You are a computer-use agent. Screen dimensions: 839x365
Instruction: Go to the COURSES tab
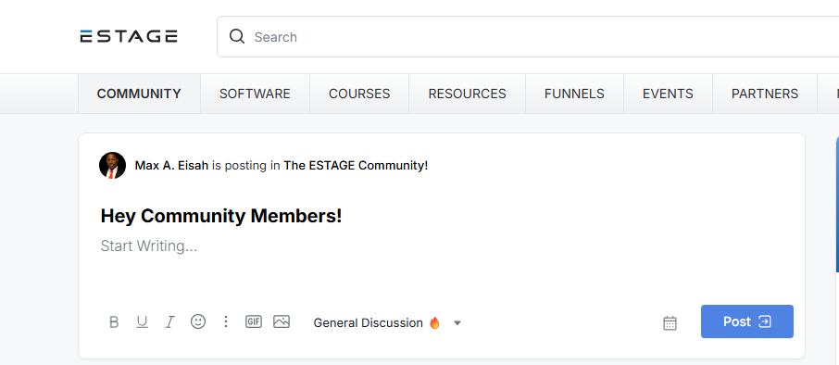point(359,94)
